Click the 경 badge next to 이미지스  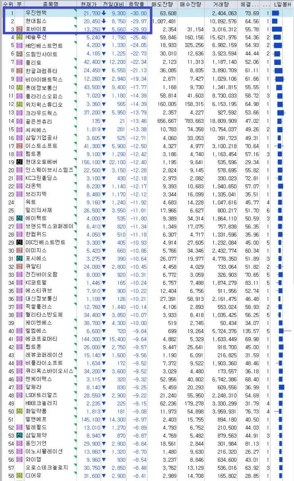point(19,251)
